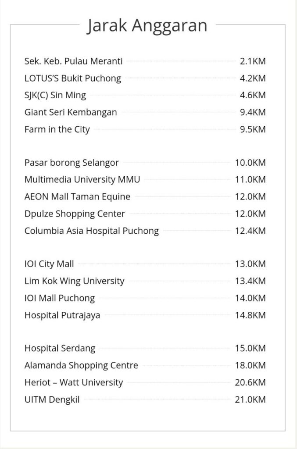
Task: Click UITM Dengkil location
Action: point(52,399)
